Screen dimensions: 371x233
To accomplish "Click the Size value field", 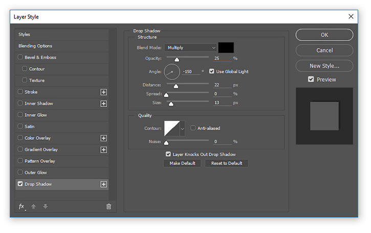I will (x=222, y=102).
